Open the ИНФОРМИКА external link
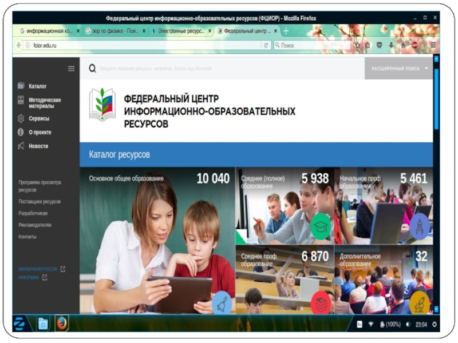Screen dimensions: 458x343 tap(33, 277)
